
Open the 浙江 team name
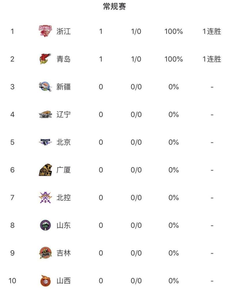click(63, 31)
